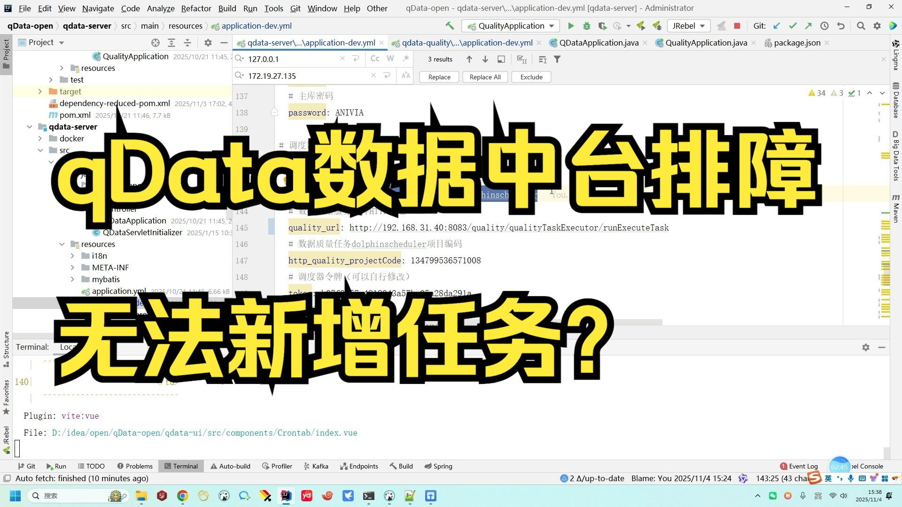
Task: Toggle Words option in search bar
Action: (390, 59)
